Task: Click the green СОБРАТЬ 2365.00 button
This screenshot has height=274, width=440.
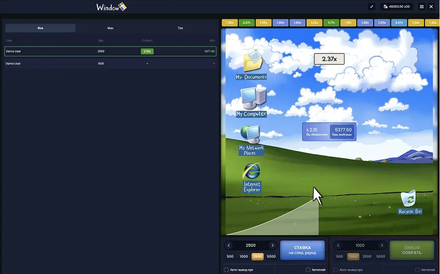Action: click(x=412, y=250)
